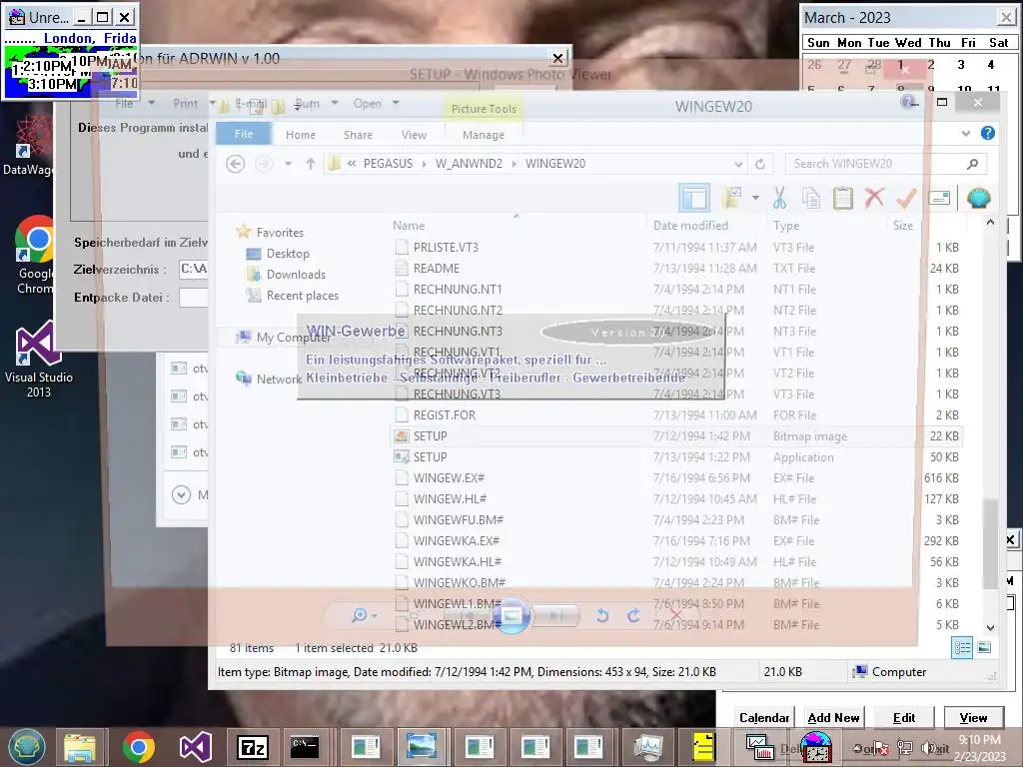Image resolution: width=1023 pixels, height=767 pixels.
Task: Select the README file
Action: point(436,268)
